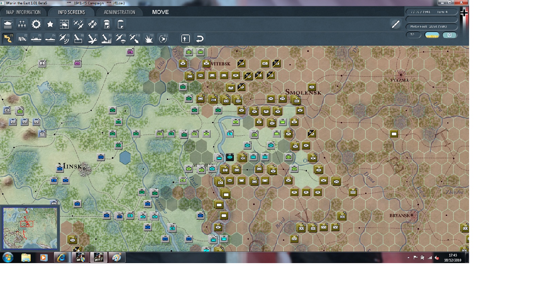Image resolution: width=533 pixels, height=299 pixels.
Task: Click the Motor Pool readout
Action: 431,26
